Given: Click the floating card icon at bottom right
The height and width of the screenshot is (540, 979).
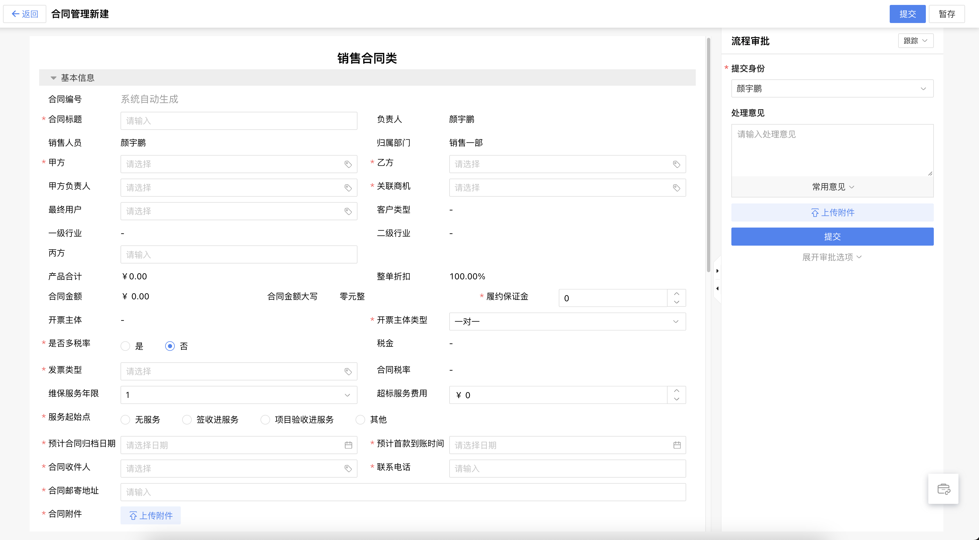Looking at the screenshot, I should (943, 489).
